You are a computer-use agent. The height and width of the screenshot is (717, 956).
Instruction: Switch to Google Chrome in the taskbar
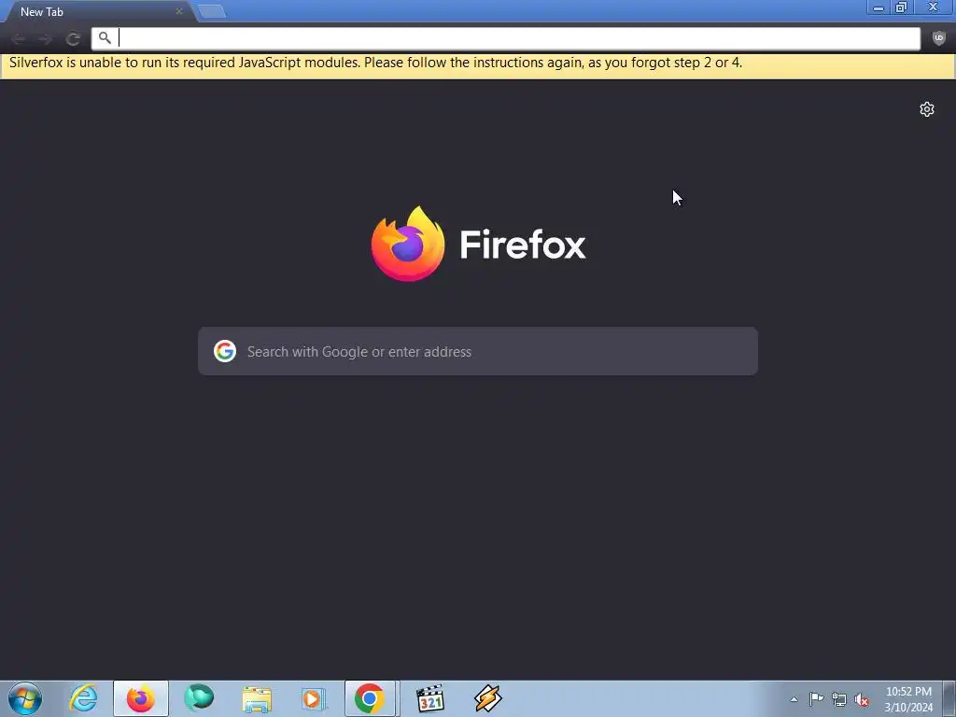[370, 698]
